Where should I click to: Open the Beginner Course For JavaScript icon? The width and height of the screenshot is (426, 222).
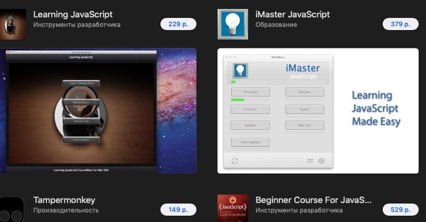point(233,208)
